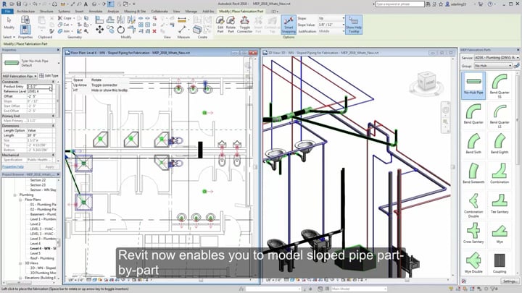Select the Coupling part
The image size is (522, 293).
500,263
